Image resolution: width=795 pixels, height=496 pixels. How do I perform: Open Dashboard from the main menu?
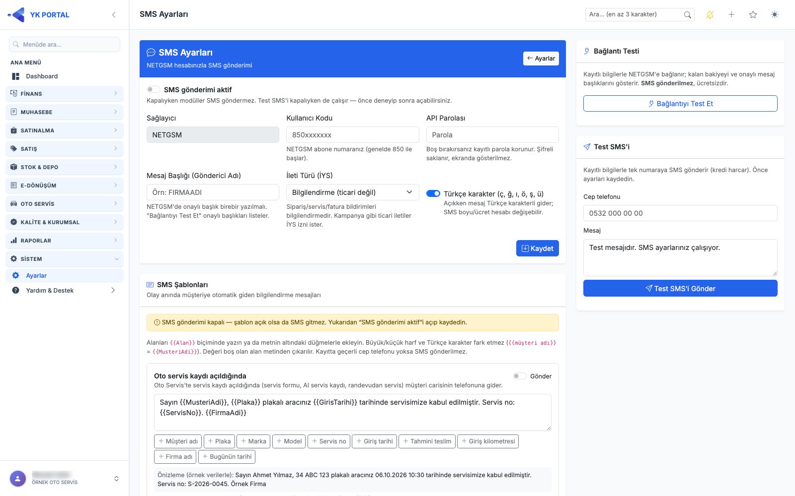click(65, 76)
